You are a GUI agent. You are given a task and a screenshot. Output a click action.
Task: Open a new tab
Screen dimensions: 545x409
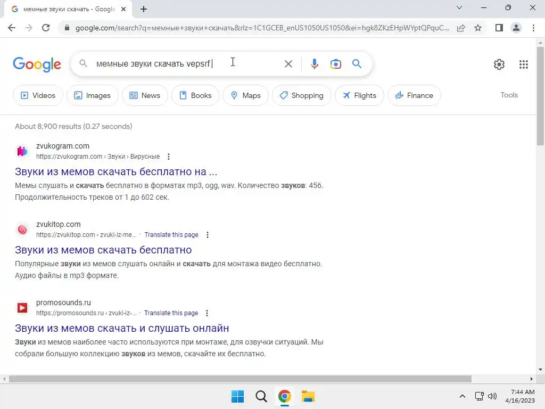(x=144, y=9)
